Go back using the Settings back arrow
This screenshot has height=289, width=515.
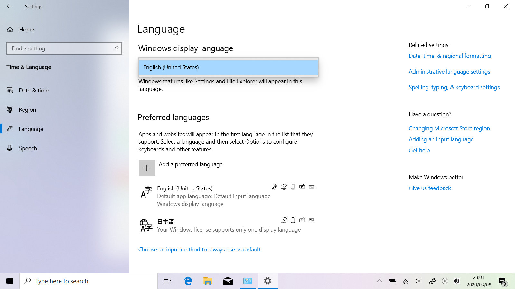9,6
